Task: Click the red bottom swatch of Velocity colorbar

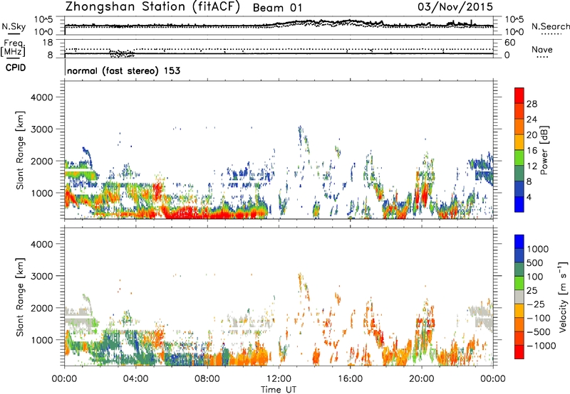Action: click(519, 352)
